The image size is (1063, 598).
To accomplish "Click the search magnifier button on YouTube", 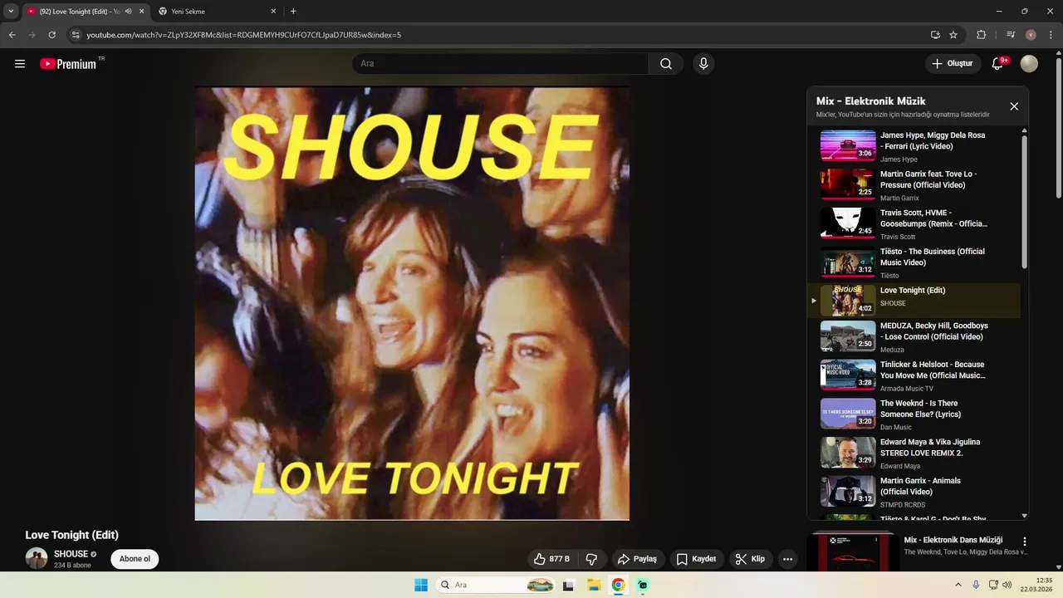I will coord(666,64).
